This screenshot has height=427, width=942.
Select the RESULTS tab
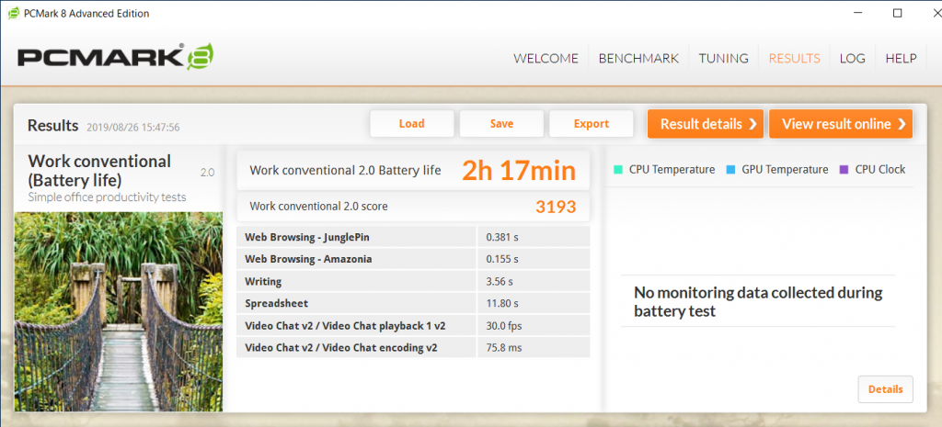[794, 58]
